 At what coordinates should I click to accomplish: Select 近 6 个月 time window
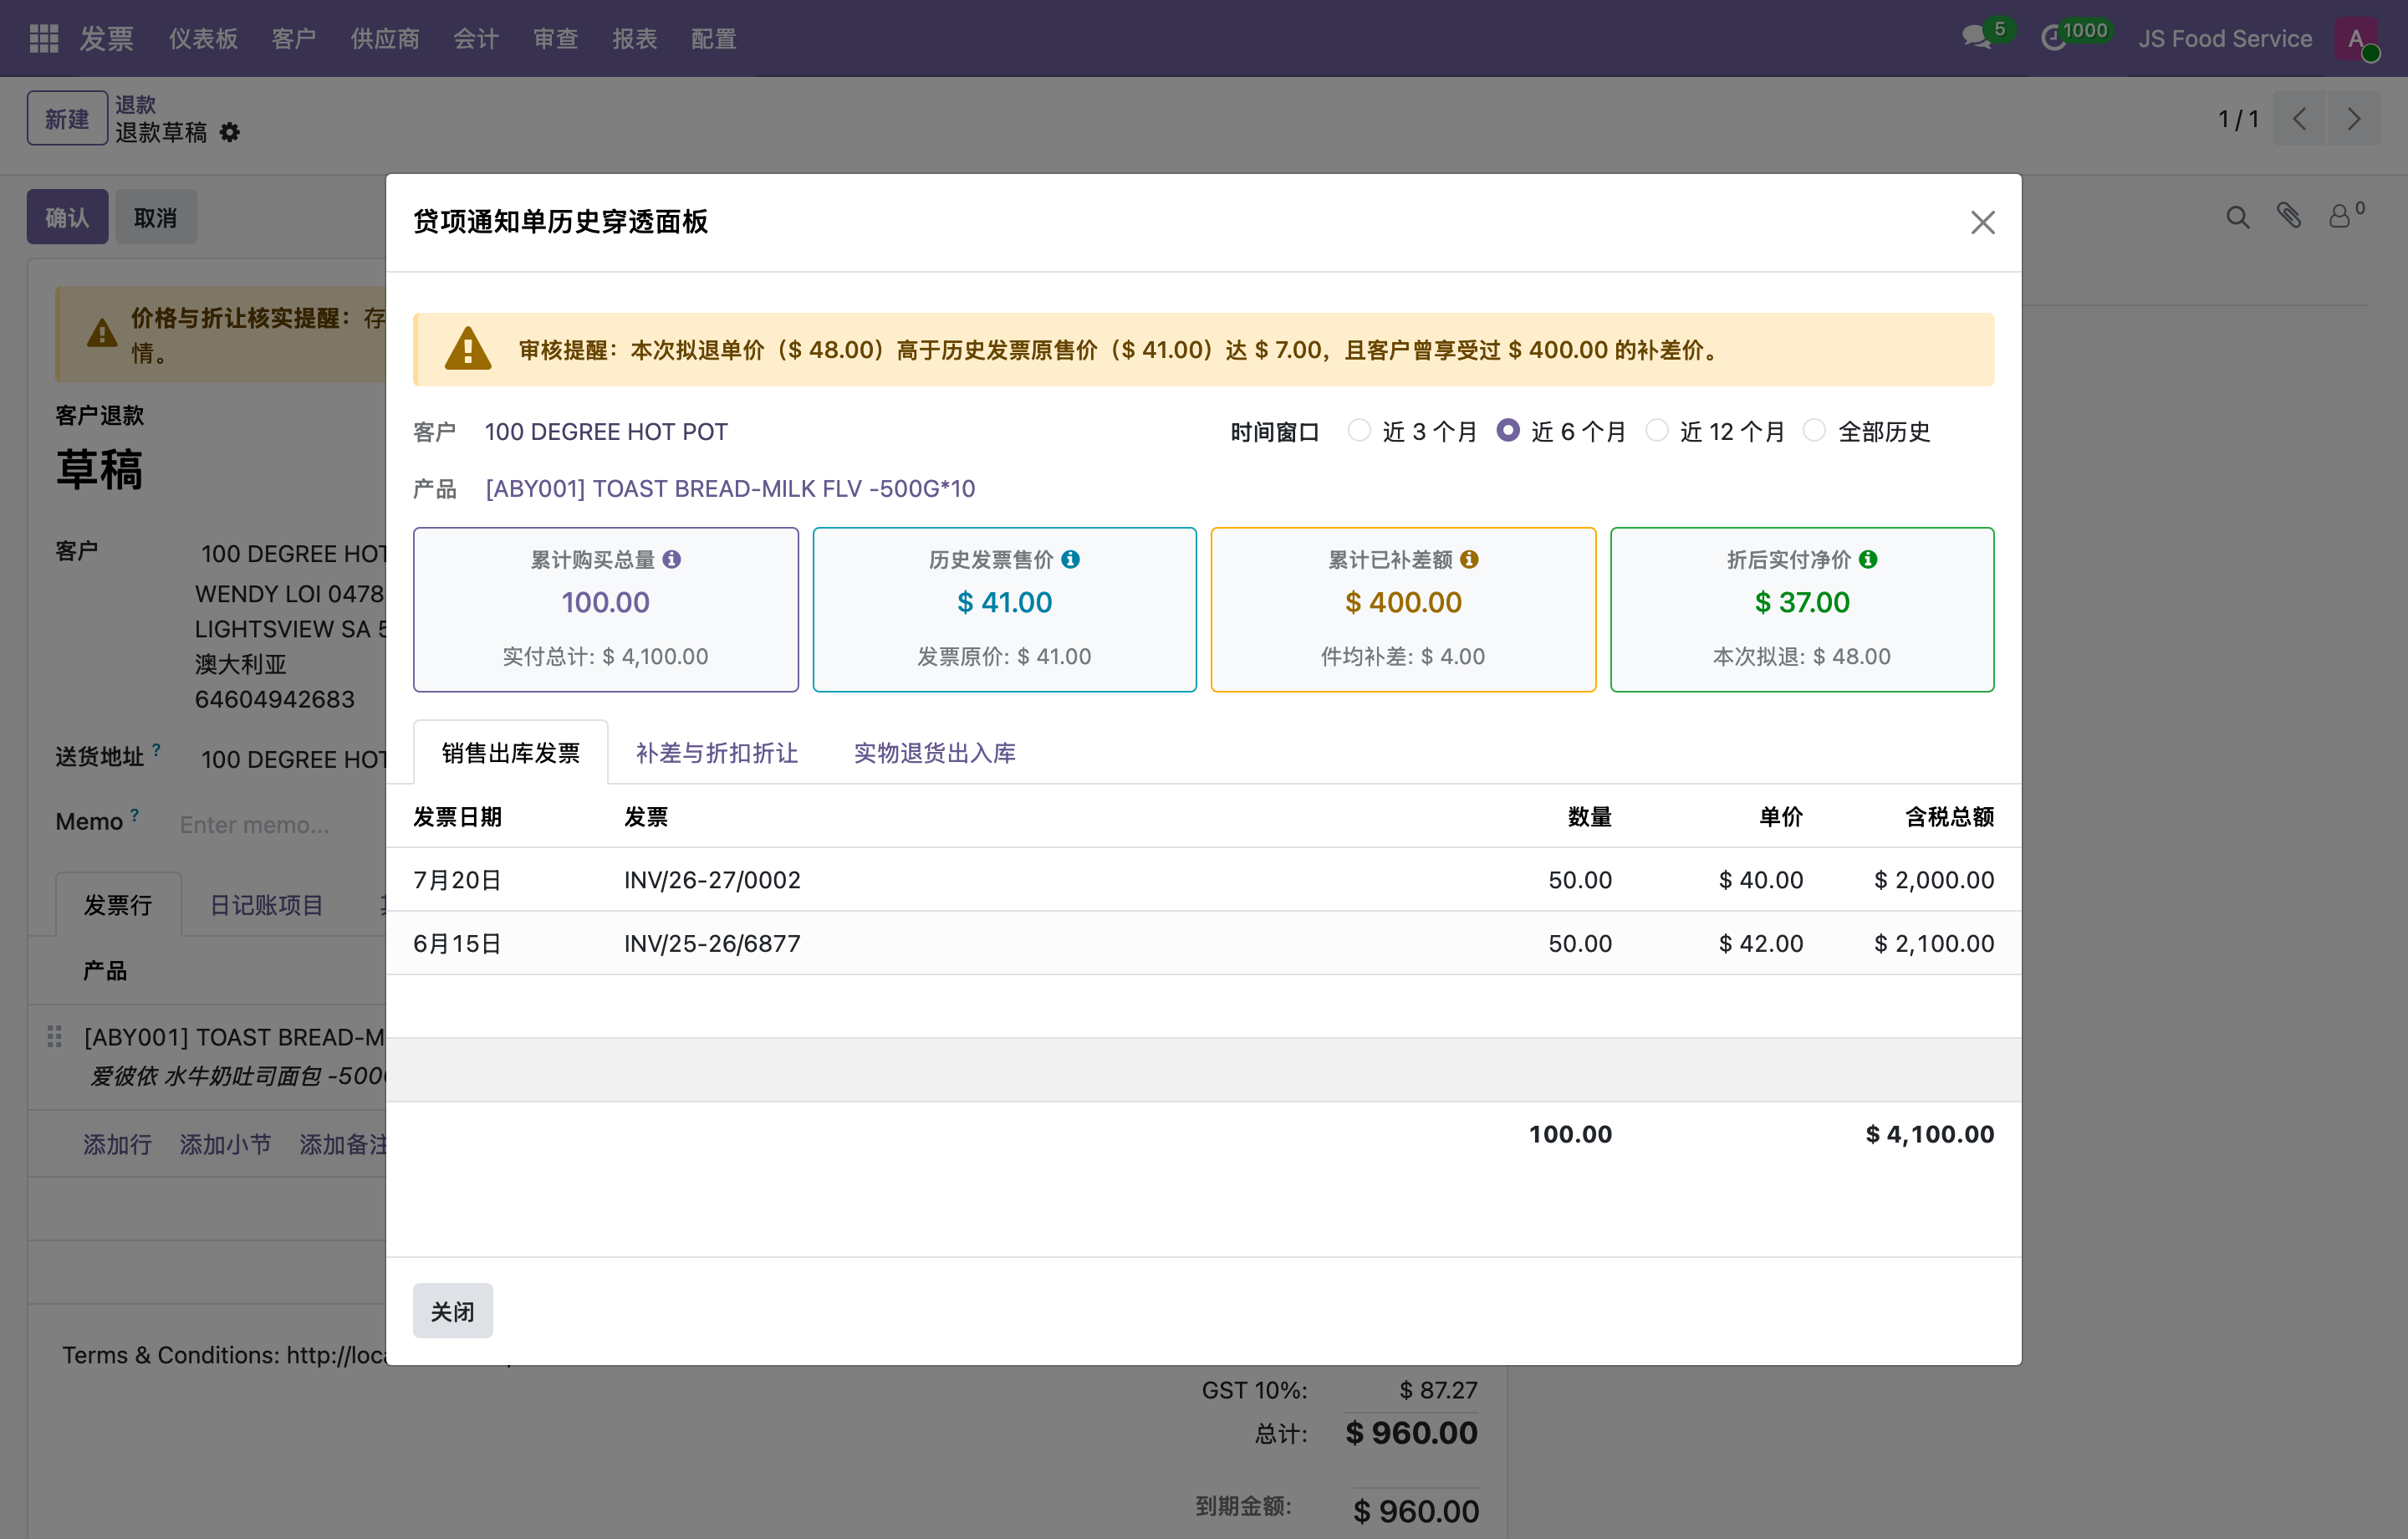point(1508,430)
